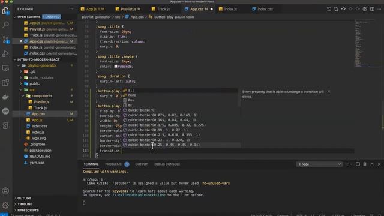Maximize the terminal panel size
The image size is (384, 216).
(372, 164)
